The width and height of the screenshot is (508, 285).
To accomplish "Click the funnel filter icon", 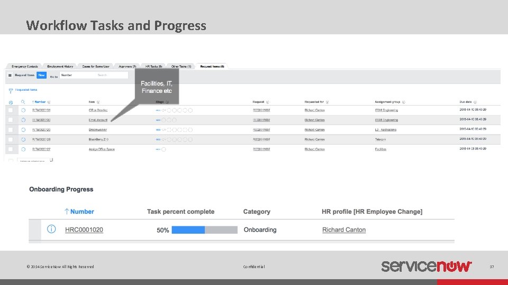I will [x=11, y=91].
